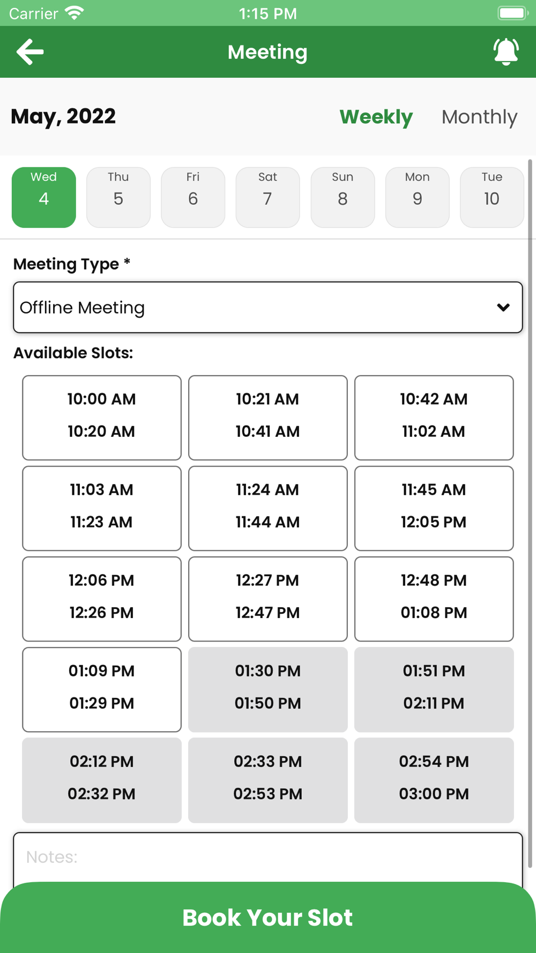Click the Book Your Slot button
Image resolution: width=536 pixels, height=953 pixels.
268,917
